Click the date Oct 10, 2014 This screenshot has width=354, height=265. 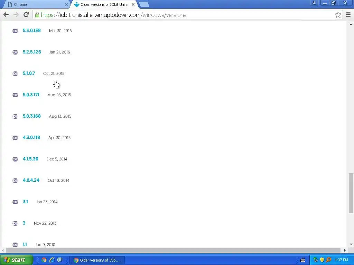(58, 180)
